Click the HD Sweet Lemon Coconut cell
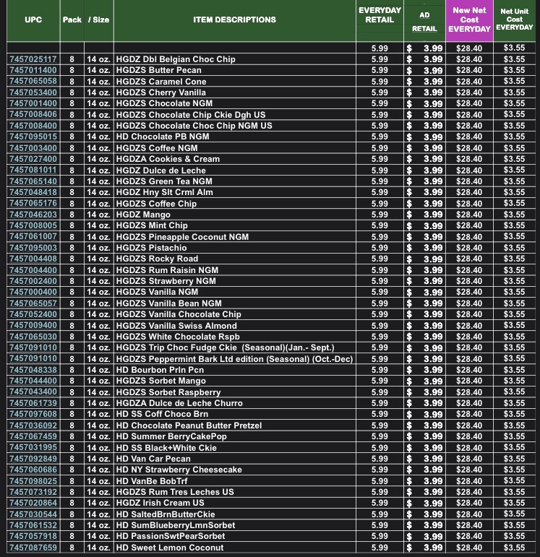This screenshot has height=557, width=540. point(169,548)
